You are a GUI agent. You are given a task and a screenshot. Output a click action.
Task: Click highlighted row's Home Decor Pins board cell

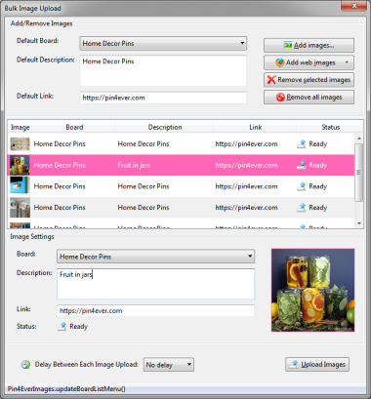(60, 165)
